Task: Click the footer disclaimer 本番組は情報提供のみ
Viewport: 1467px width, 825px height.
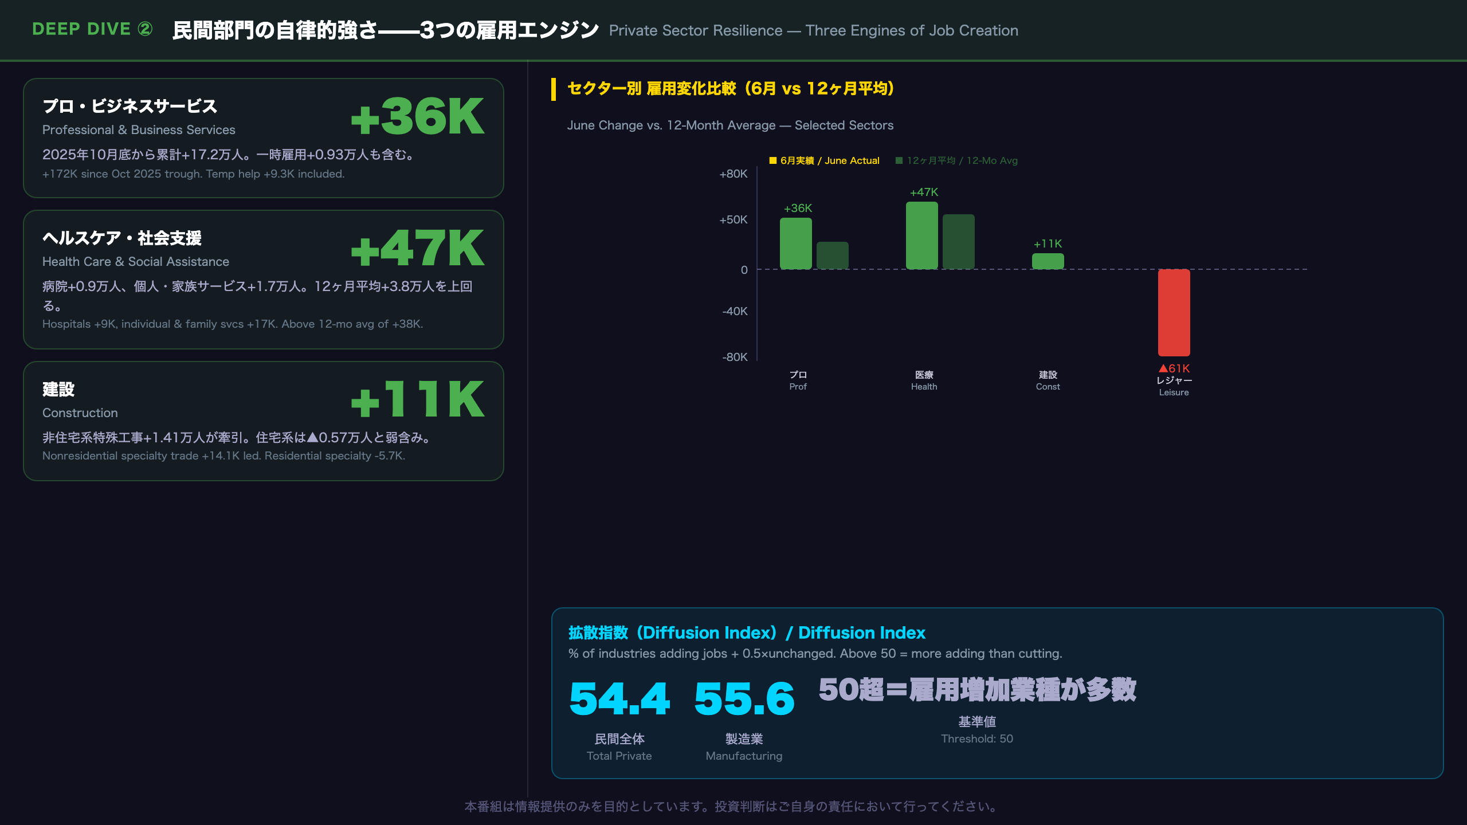Action: click(732, 807)
